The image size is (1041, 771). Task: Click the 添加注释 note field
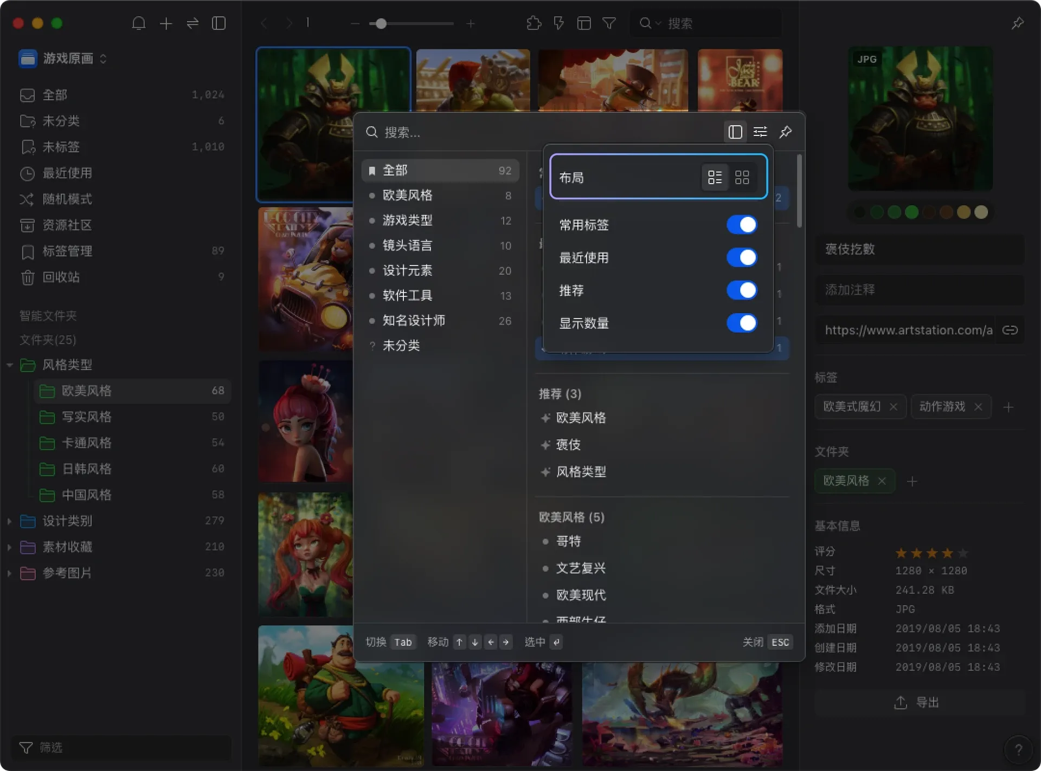pos(920,289)
